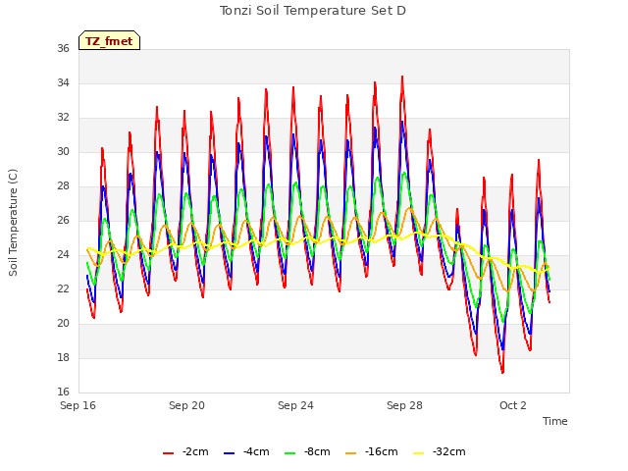Click the TZ_fmet label box
Image resolution: width=628 pixels, height=471 pixels.
109,40
